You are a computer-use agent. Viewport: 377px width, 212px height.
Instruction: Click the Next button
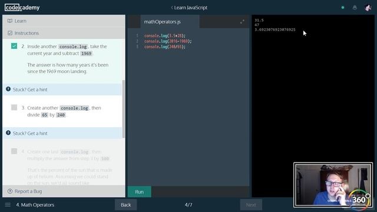point(251,205)
